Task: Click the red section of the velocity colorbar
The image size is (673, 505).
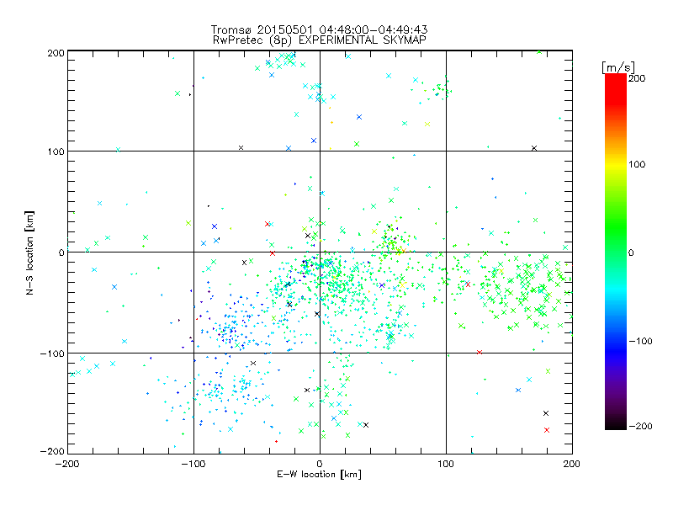Action: coord(616,88)
